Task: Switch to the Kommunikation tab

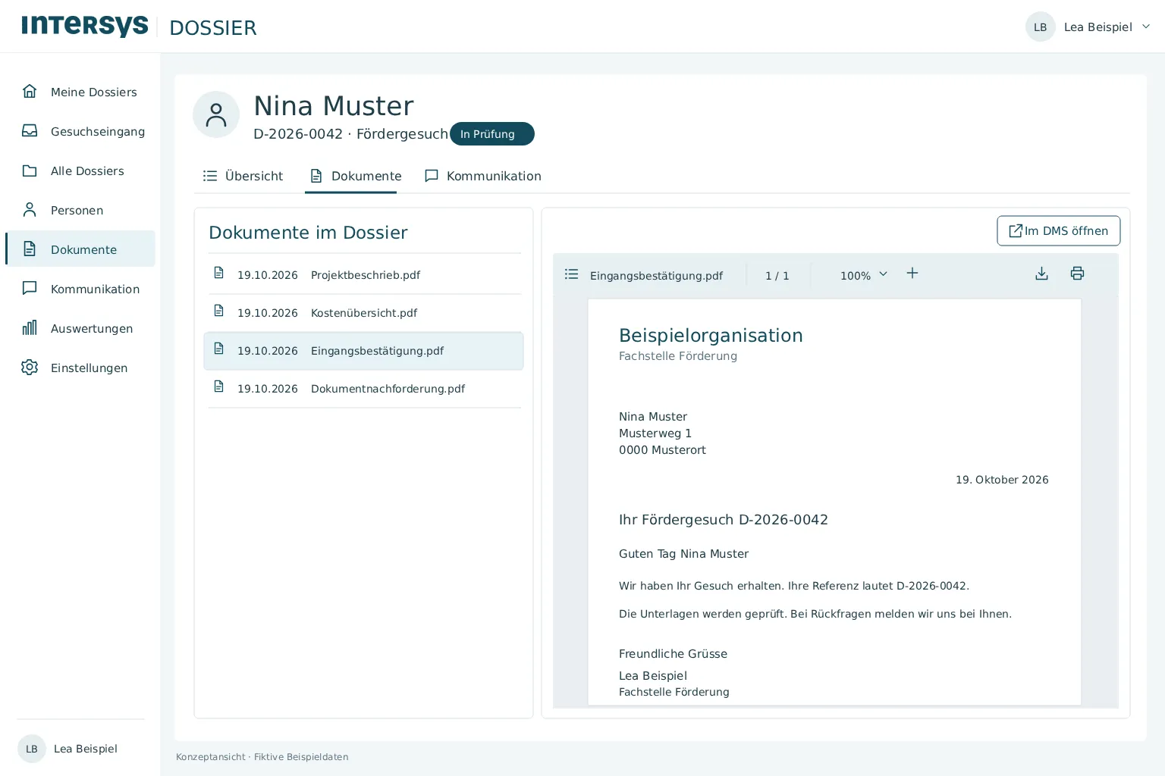Action: click(483, 176)
